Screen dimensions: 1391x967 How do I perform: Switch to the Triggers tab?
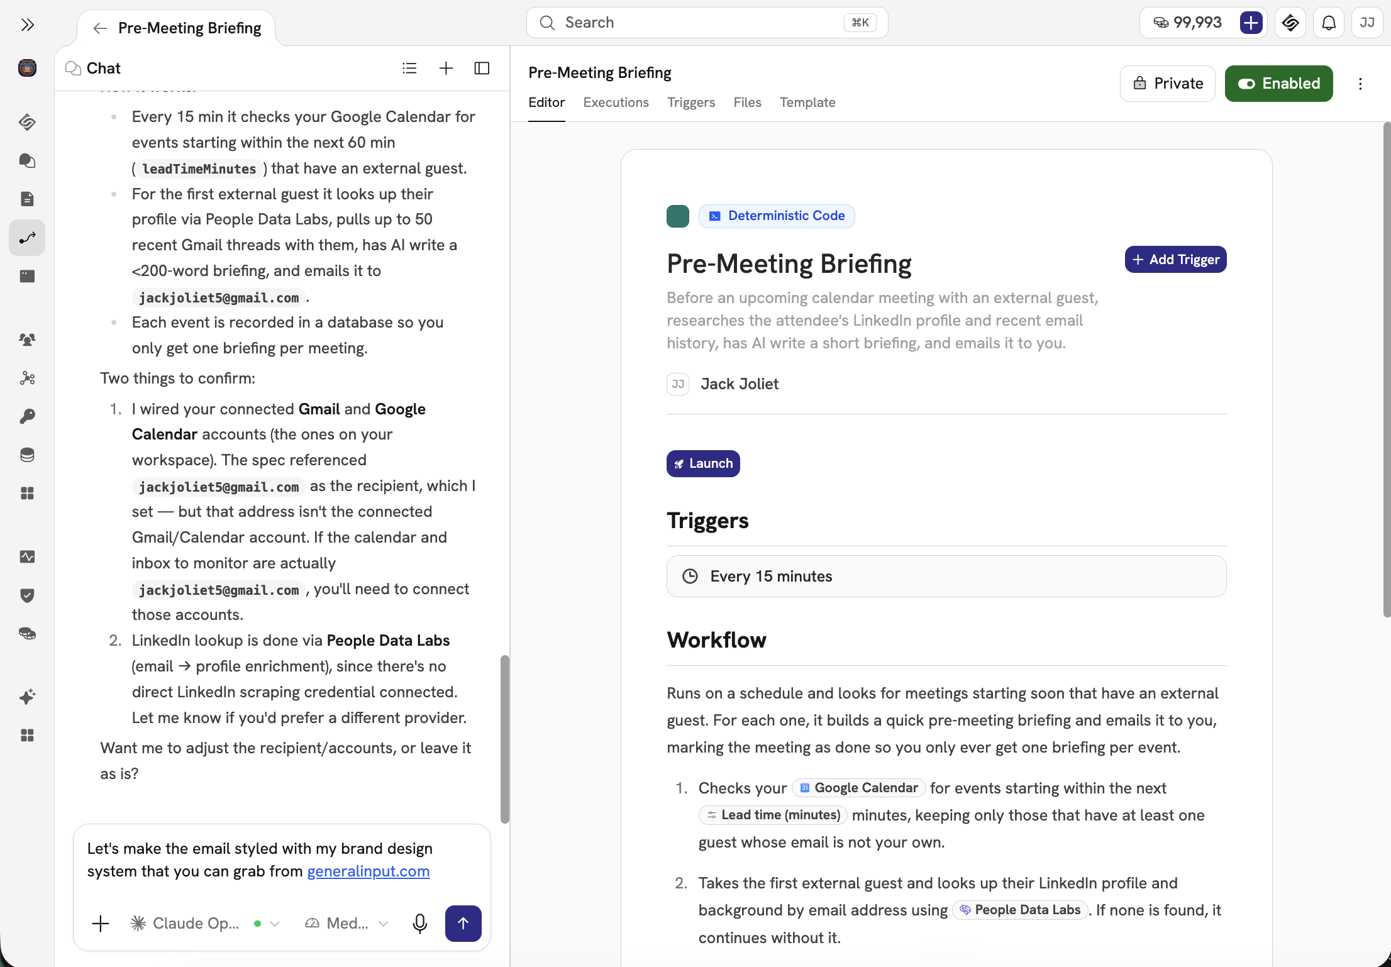pyautogui.click(x=690, y=102)
